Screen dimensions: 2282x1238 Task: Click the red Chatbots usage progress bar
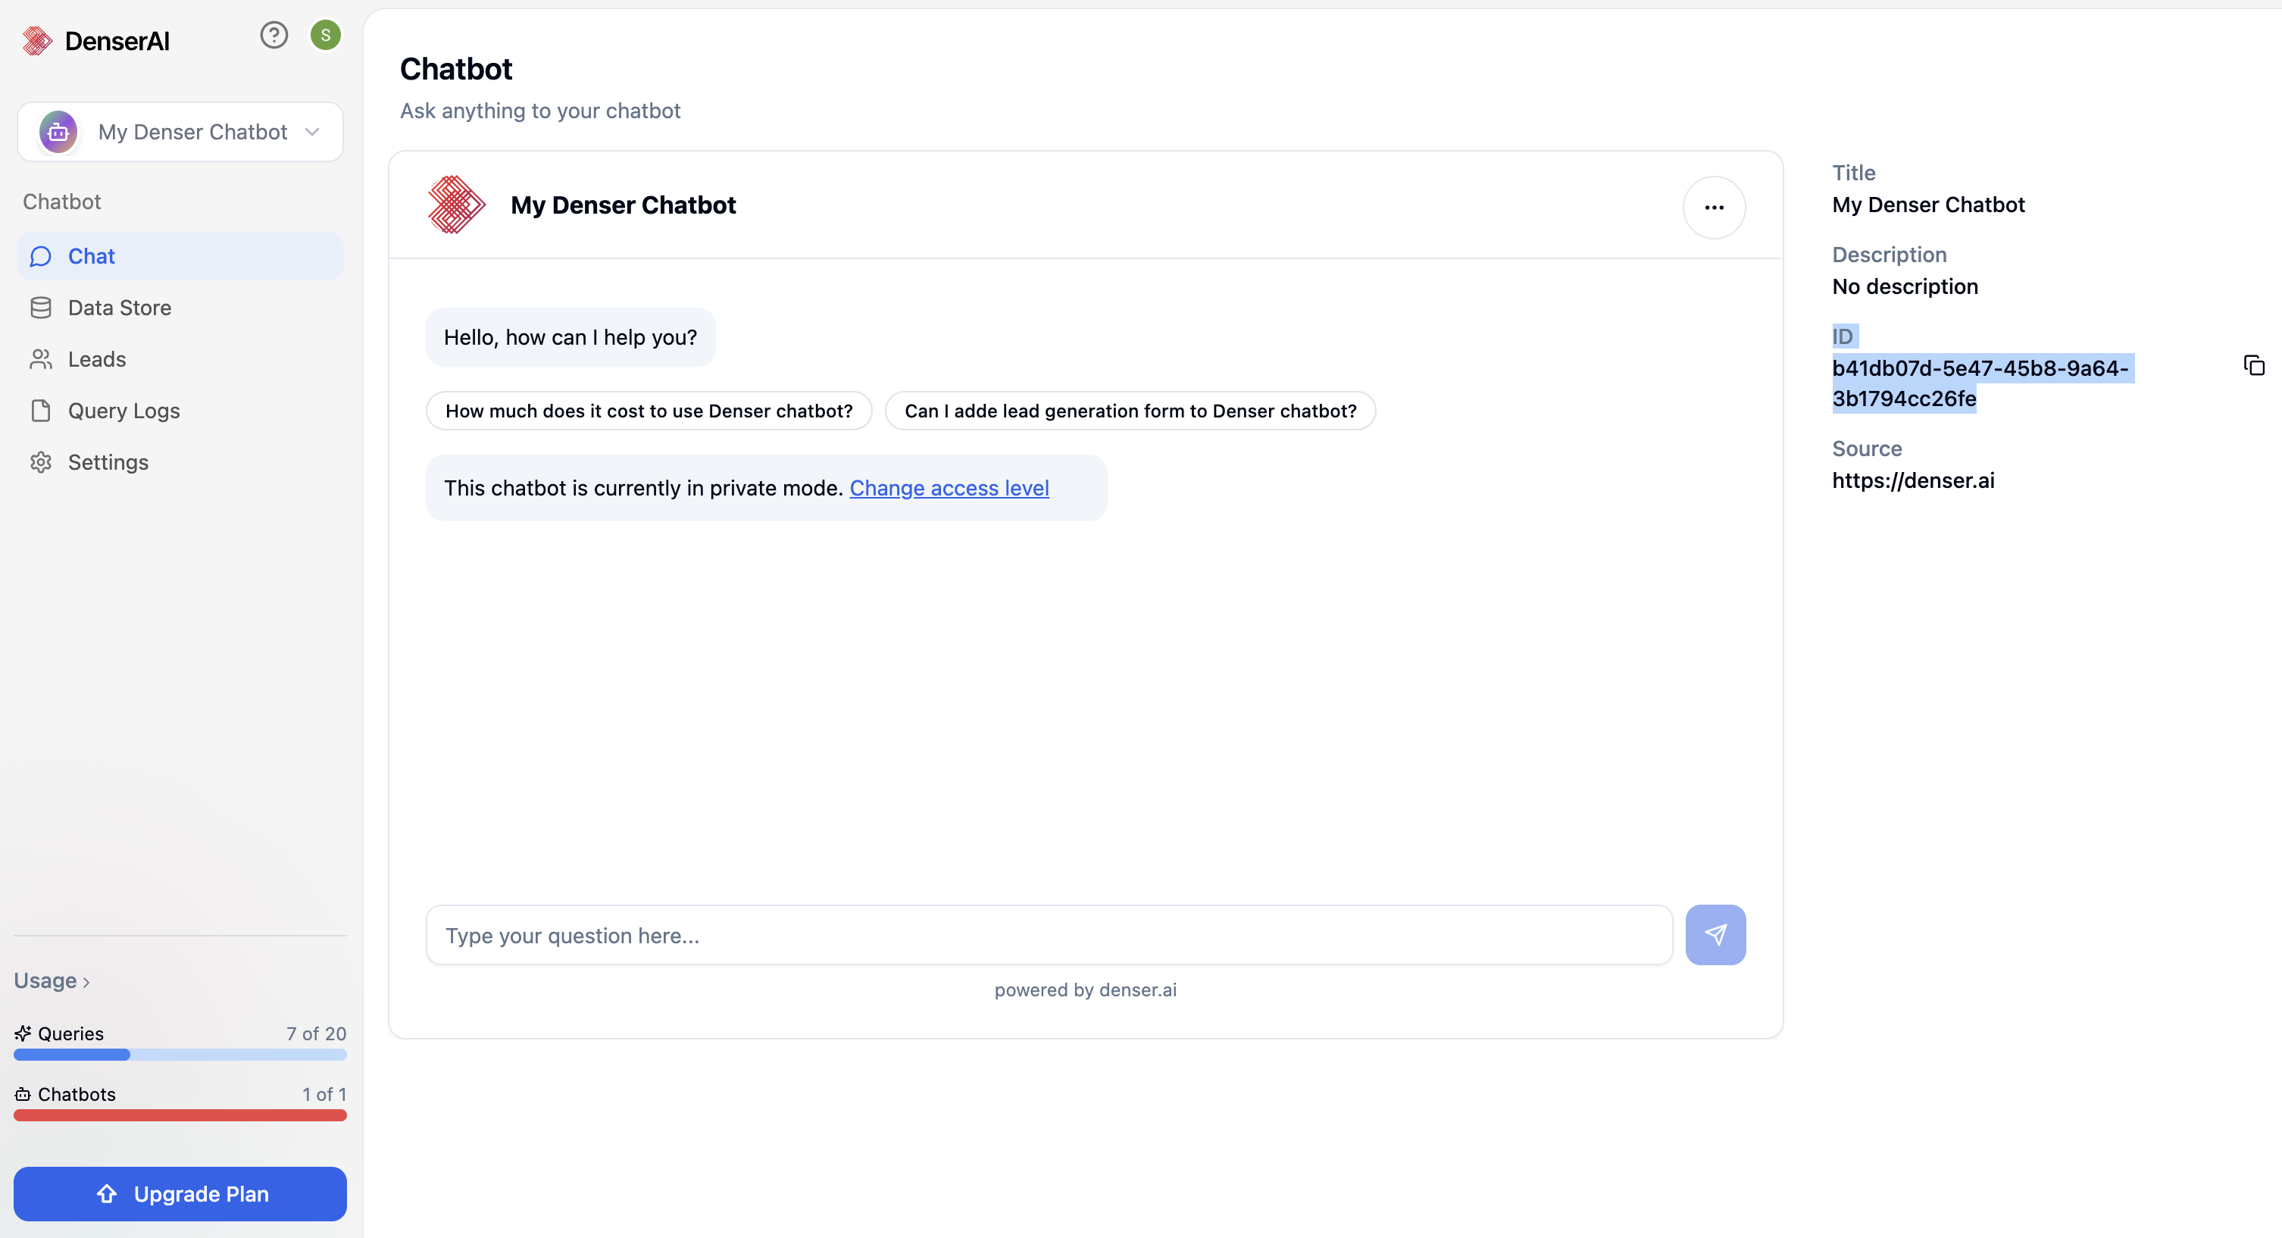(180, 1115)
